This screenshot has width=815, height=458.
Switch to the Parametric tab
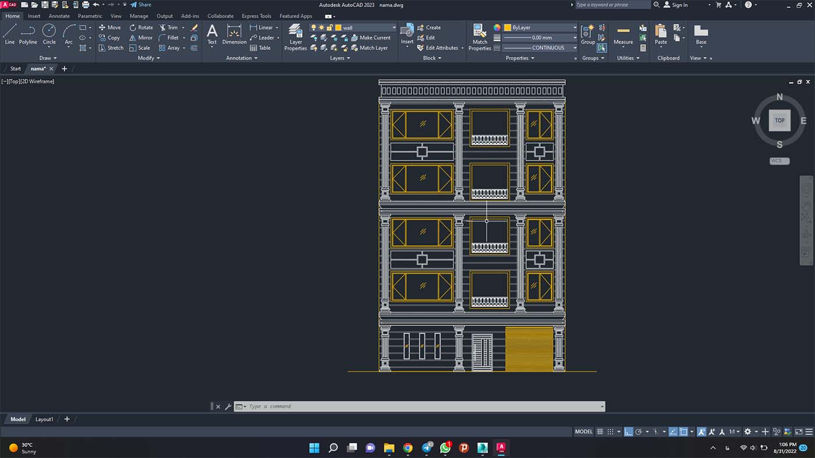click(x=90, y=16)
